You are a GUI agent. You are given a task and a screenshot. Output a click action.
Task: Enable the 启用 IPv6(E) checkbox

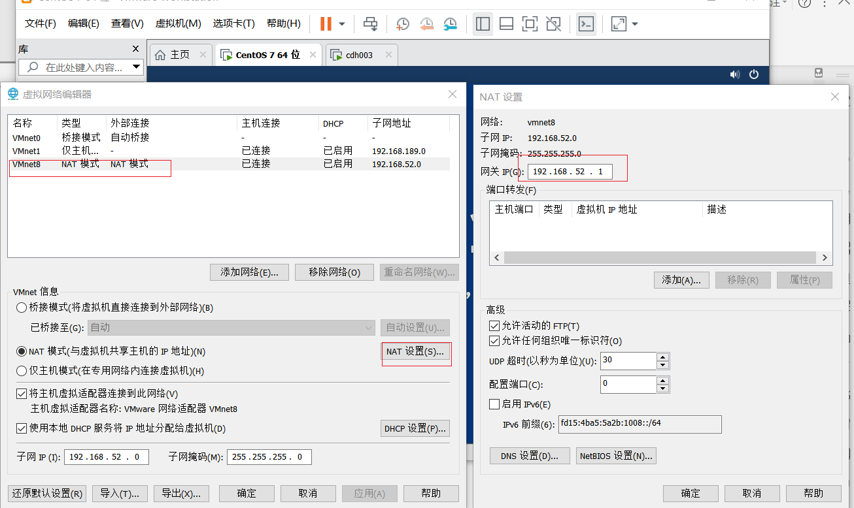(494, 404)
